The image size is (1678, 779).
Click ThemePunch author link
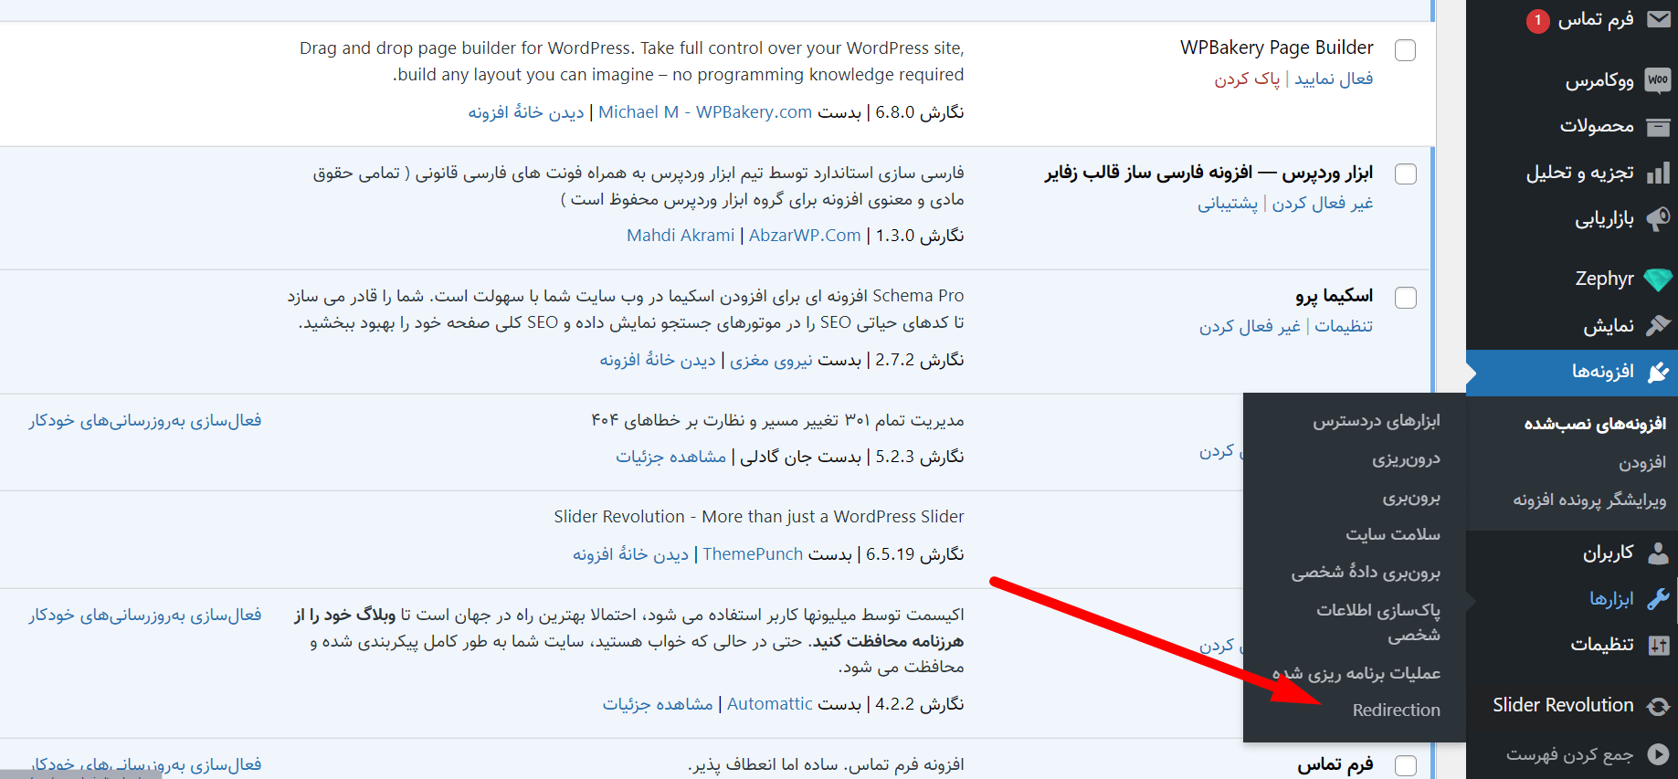pos(753,554)
